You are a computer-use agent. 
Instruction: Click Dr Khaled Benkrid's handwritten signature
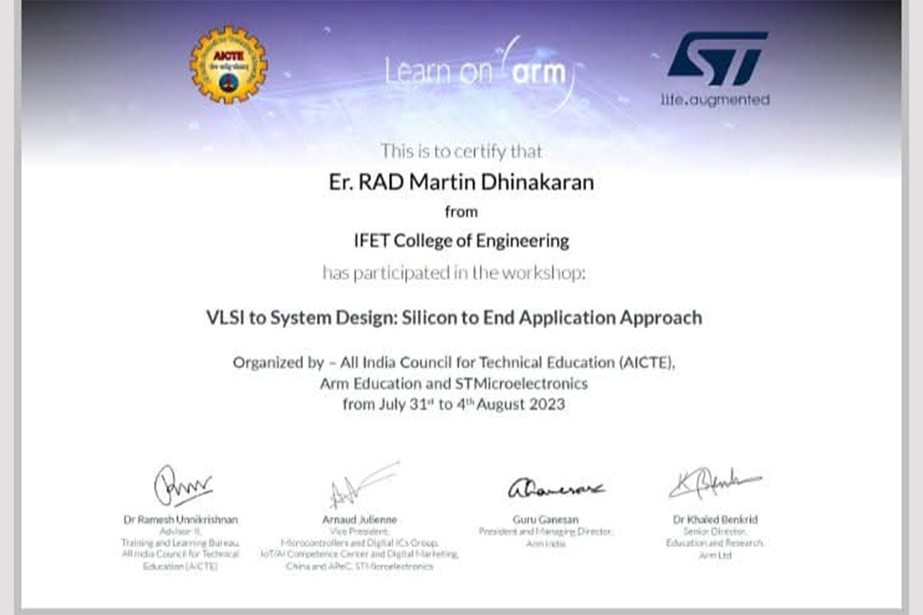tap(713, 484)
